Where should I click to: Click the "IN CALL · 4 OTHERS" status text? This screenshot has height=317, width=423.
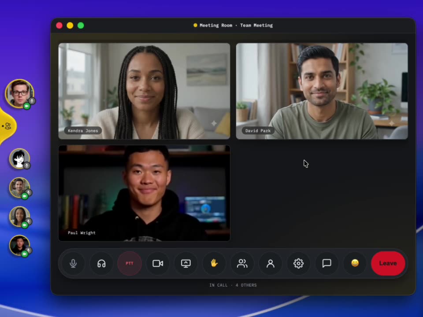(x=233, y=285)
